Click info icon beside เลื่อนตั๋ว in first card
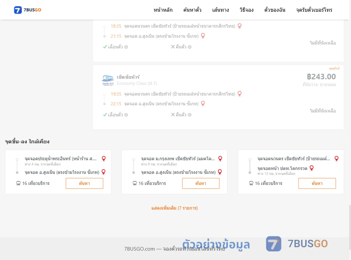The height and width of the screenshot is (260, 351). [x=126, y=47]
